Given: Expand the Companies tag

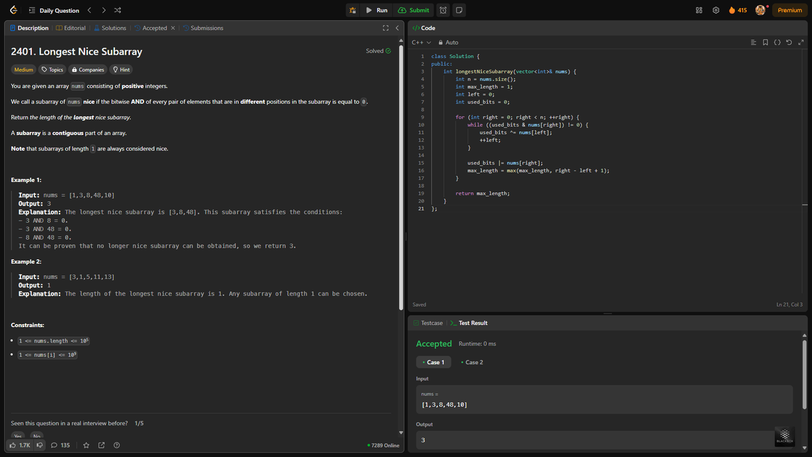Looking at the screenshot, I should click(88, 70).
